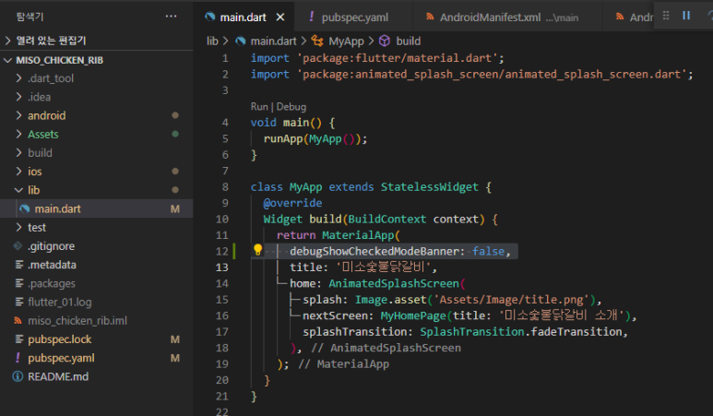The image size is (713, 416).
Task: Open pubspec.yaml in the explorer tree
Action: (61, 358)
